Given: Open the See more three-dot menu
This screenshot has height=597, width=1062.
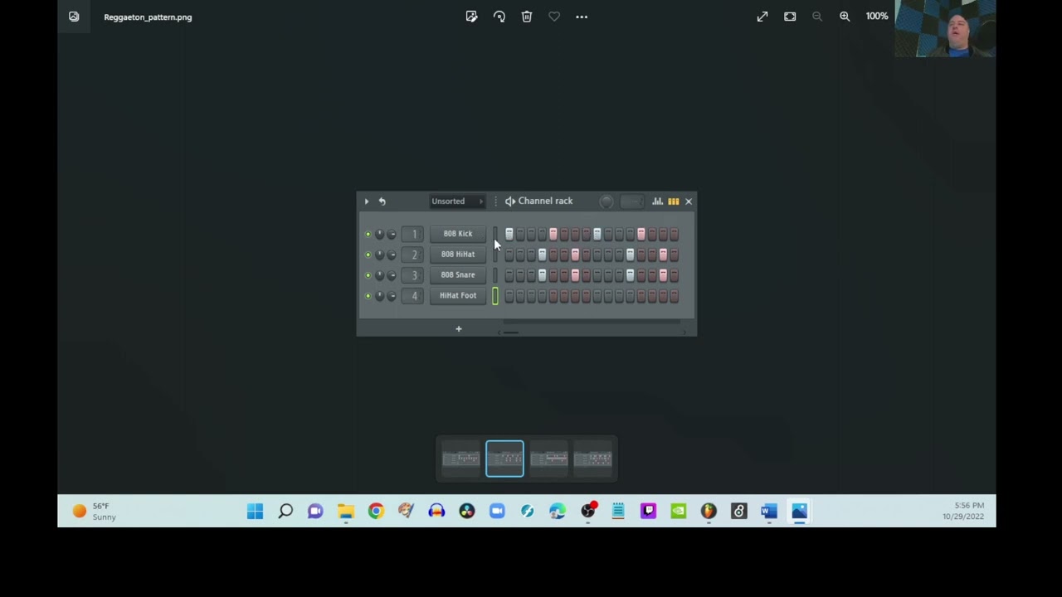Looking at the screenshot, I should click(582, 17).
